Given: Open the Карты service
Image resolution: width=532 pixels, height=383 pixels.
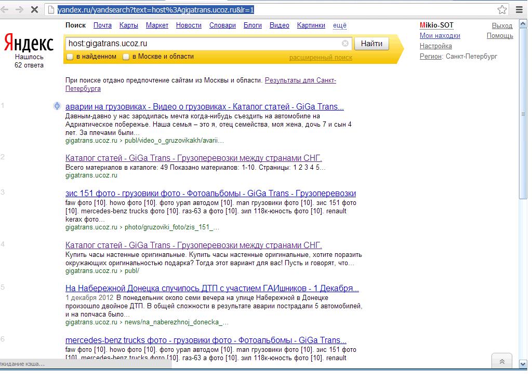Looking at the screenshot, I should [129, 25].
